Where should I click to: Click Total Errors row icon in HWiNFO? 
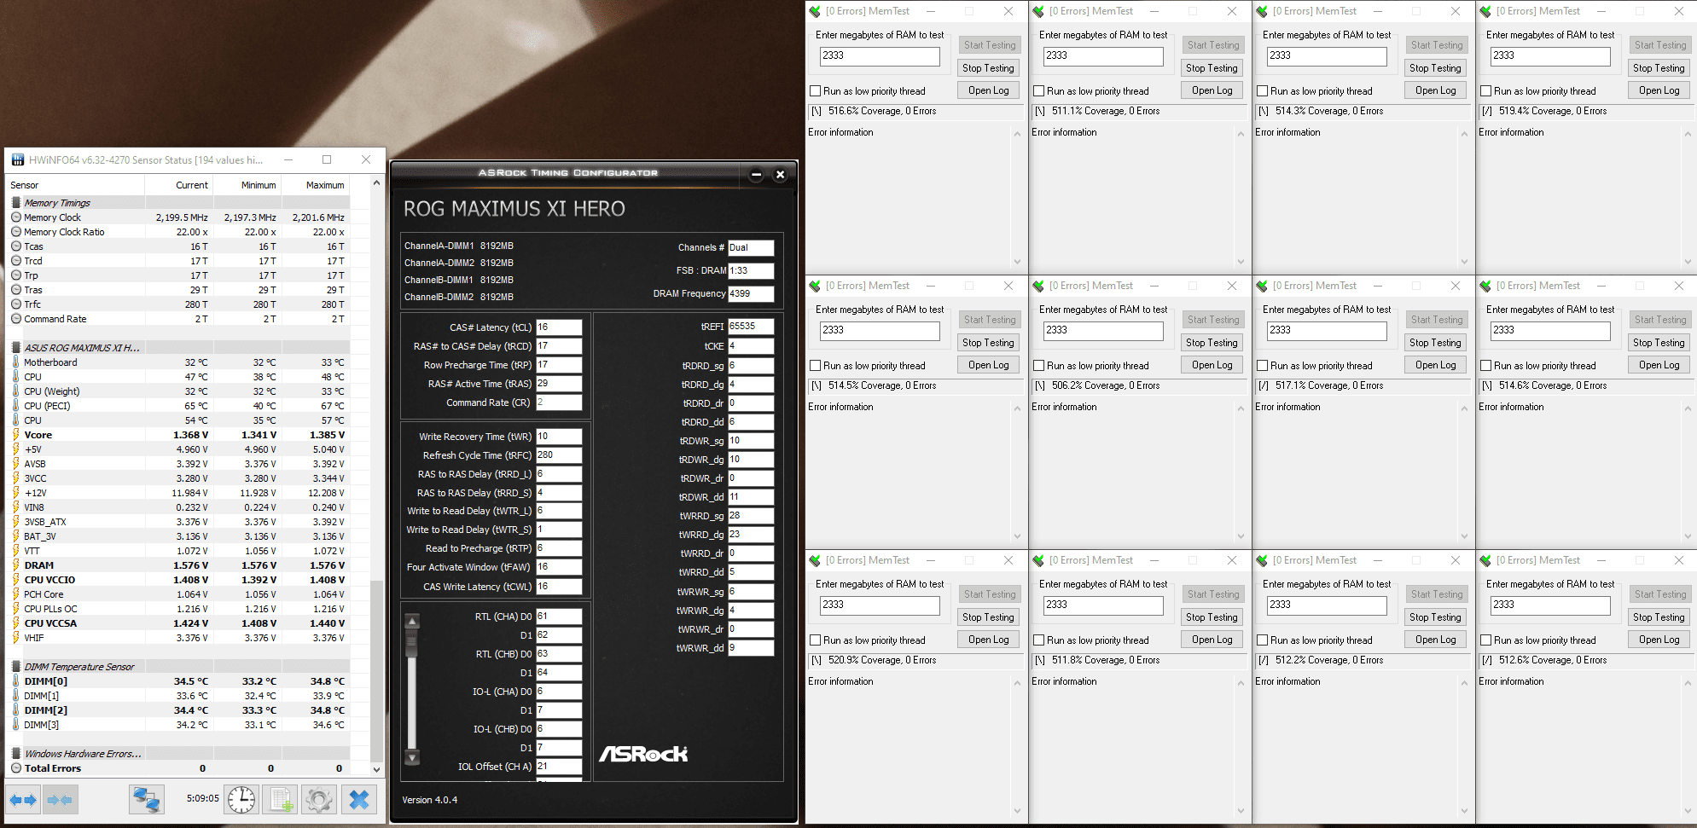(16, 768)
